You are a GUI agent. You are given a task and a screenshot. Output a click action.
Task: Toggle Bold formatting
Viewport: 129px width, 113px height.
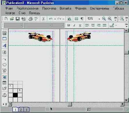(x=69, y=25)
